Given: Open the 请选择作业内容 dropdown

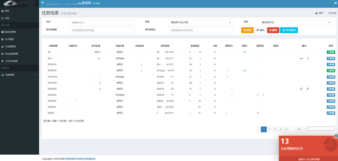Looking at the screenshot, I should coord(201,22).
